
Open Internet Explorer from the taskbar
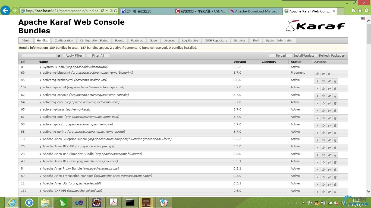(11, 202)
